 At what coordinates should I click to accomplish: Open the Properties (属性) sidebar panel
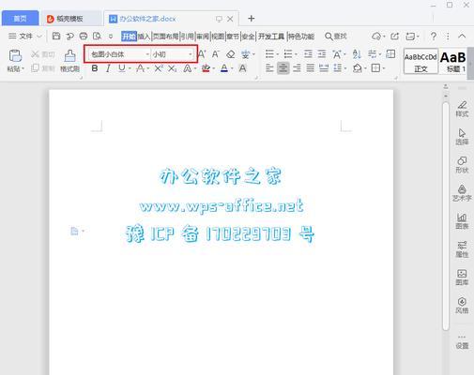point(462,249)
